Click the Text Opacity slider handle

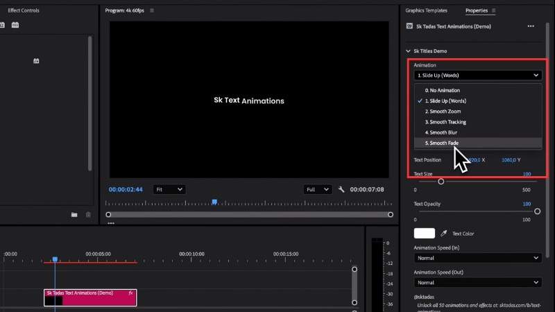click(537, 211)
